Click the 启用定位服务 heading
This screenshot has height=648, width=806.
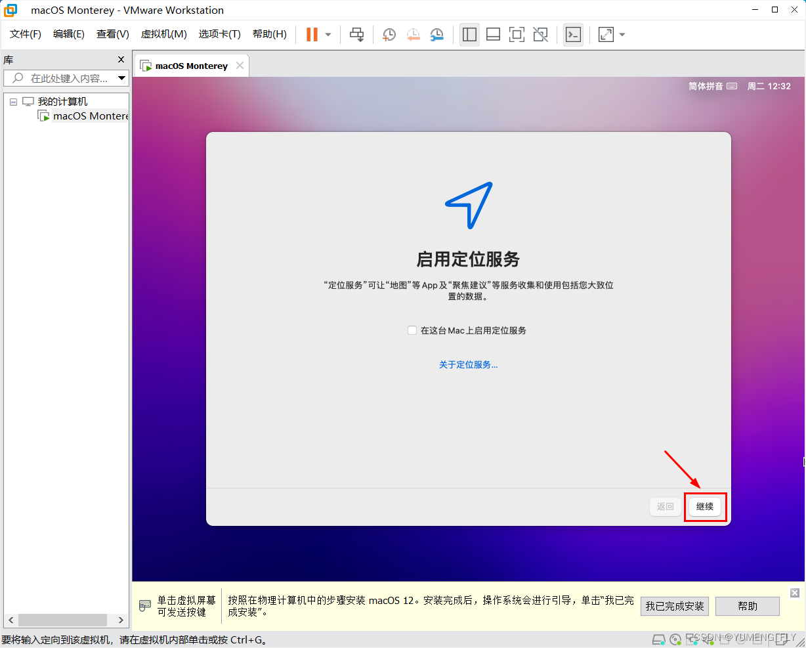click(x=468, y=259)
